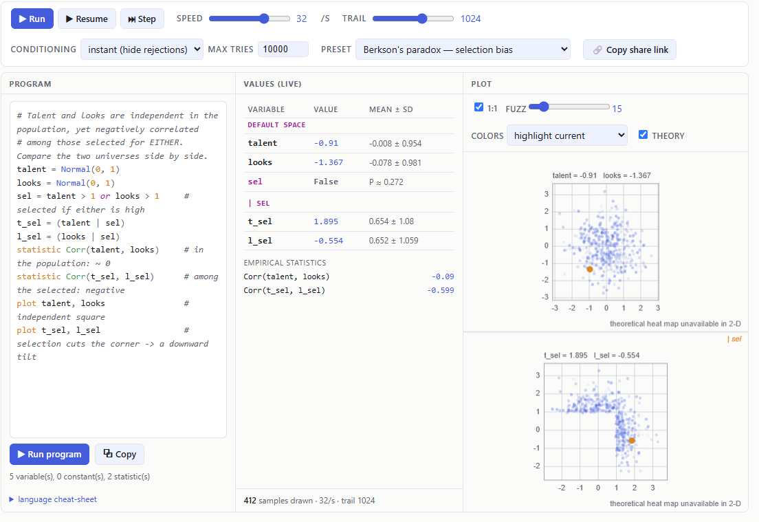The height and width of the screenshot is (522, 759).
Task: Toggle the 1:1 aspect ratio checkbox
Action: pyautogui.click(x=478, y=107)
